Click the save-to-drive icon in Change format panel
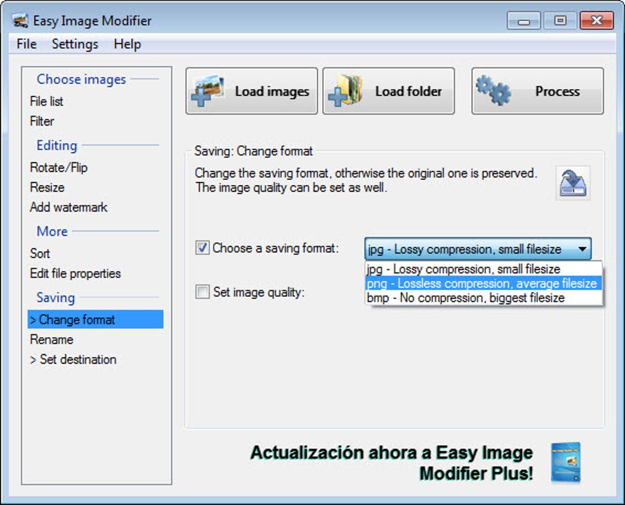The image size is (625, 505). [x=573, y=183]
